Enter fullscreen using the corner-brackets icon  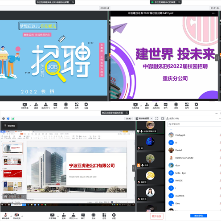tap(157, 119)
